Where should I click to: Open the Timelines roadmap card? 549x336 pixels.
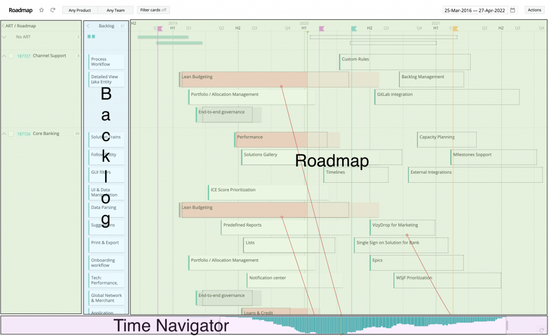(356, 175)
